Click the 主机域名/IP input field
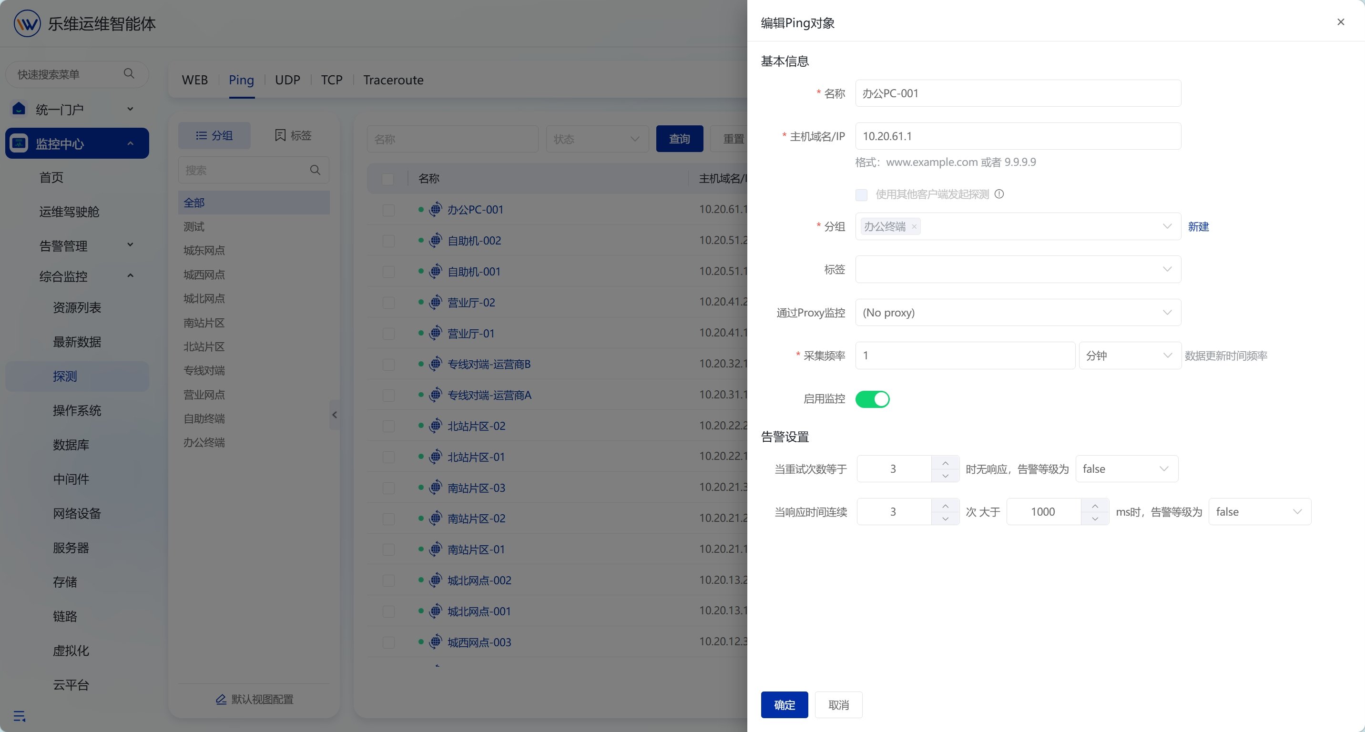Image resolution: width=1365 pixels, height=732 pixels. click(1018, 136)
